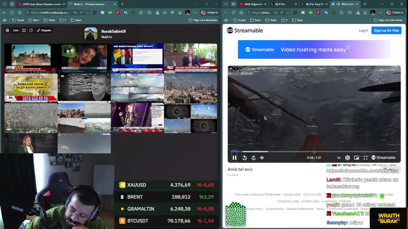The image size is (408, 229).
Task: Reload page in left browser window
Action: (x=12, y=12)
